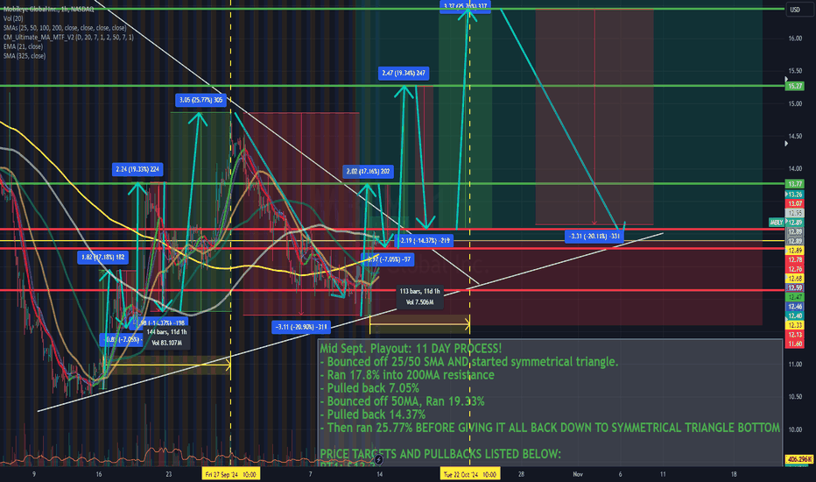This screenshot has height=482, width=816.
Task: Select the 2.19 (-14.37%) -219 measurement label
Action: click(423, 241)
